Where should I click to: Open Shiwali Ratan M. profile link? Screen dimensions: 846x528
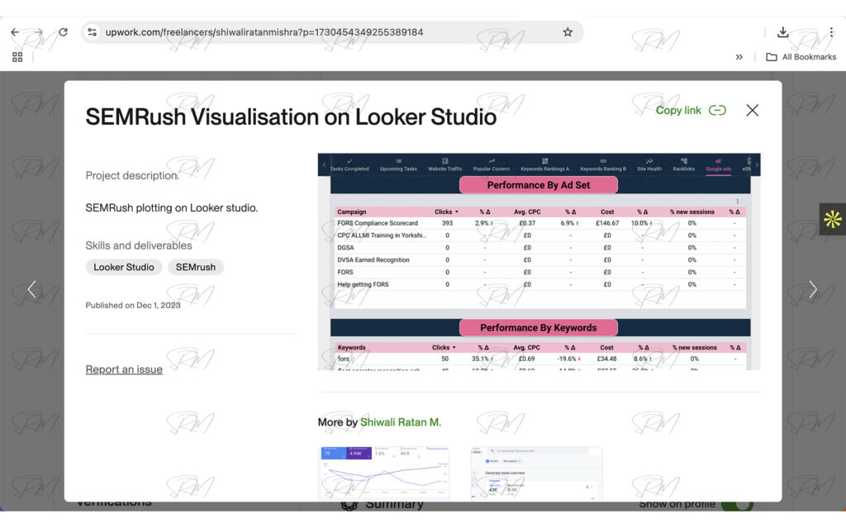click(401, 422)
